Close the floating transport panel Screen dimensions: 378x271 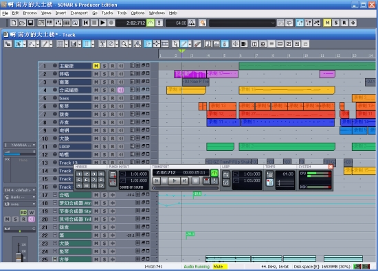click(331, 167)
